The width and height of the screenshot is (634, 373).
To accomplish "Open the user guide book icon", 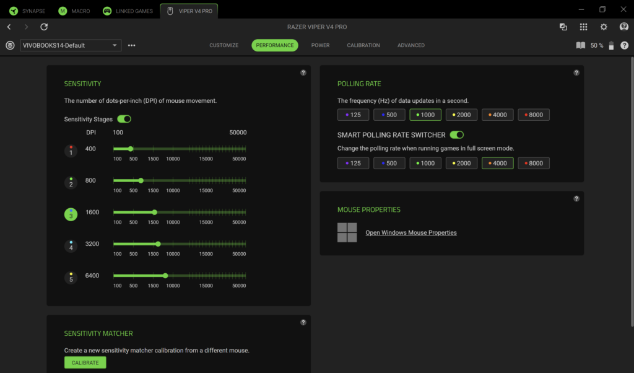I will tap(581, 45).
